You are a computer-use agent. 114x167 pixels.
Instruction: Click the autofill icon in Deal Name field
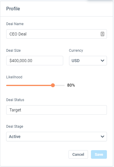(102, 34)
